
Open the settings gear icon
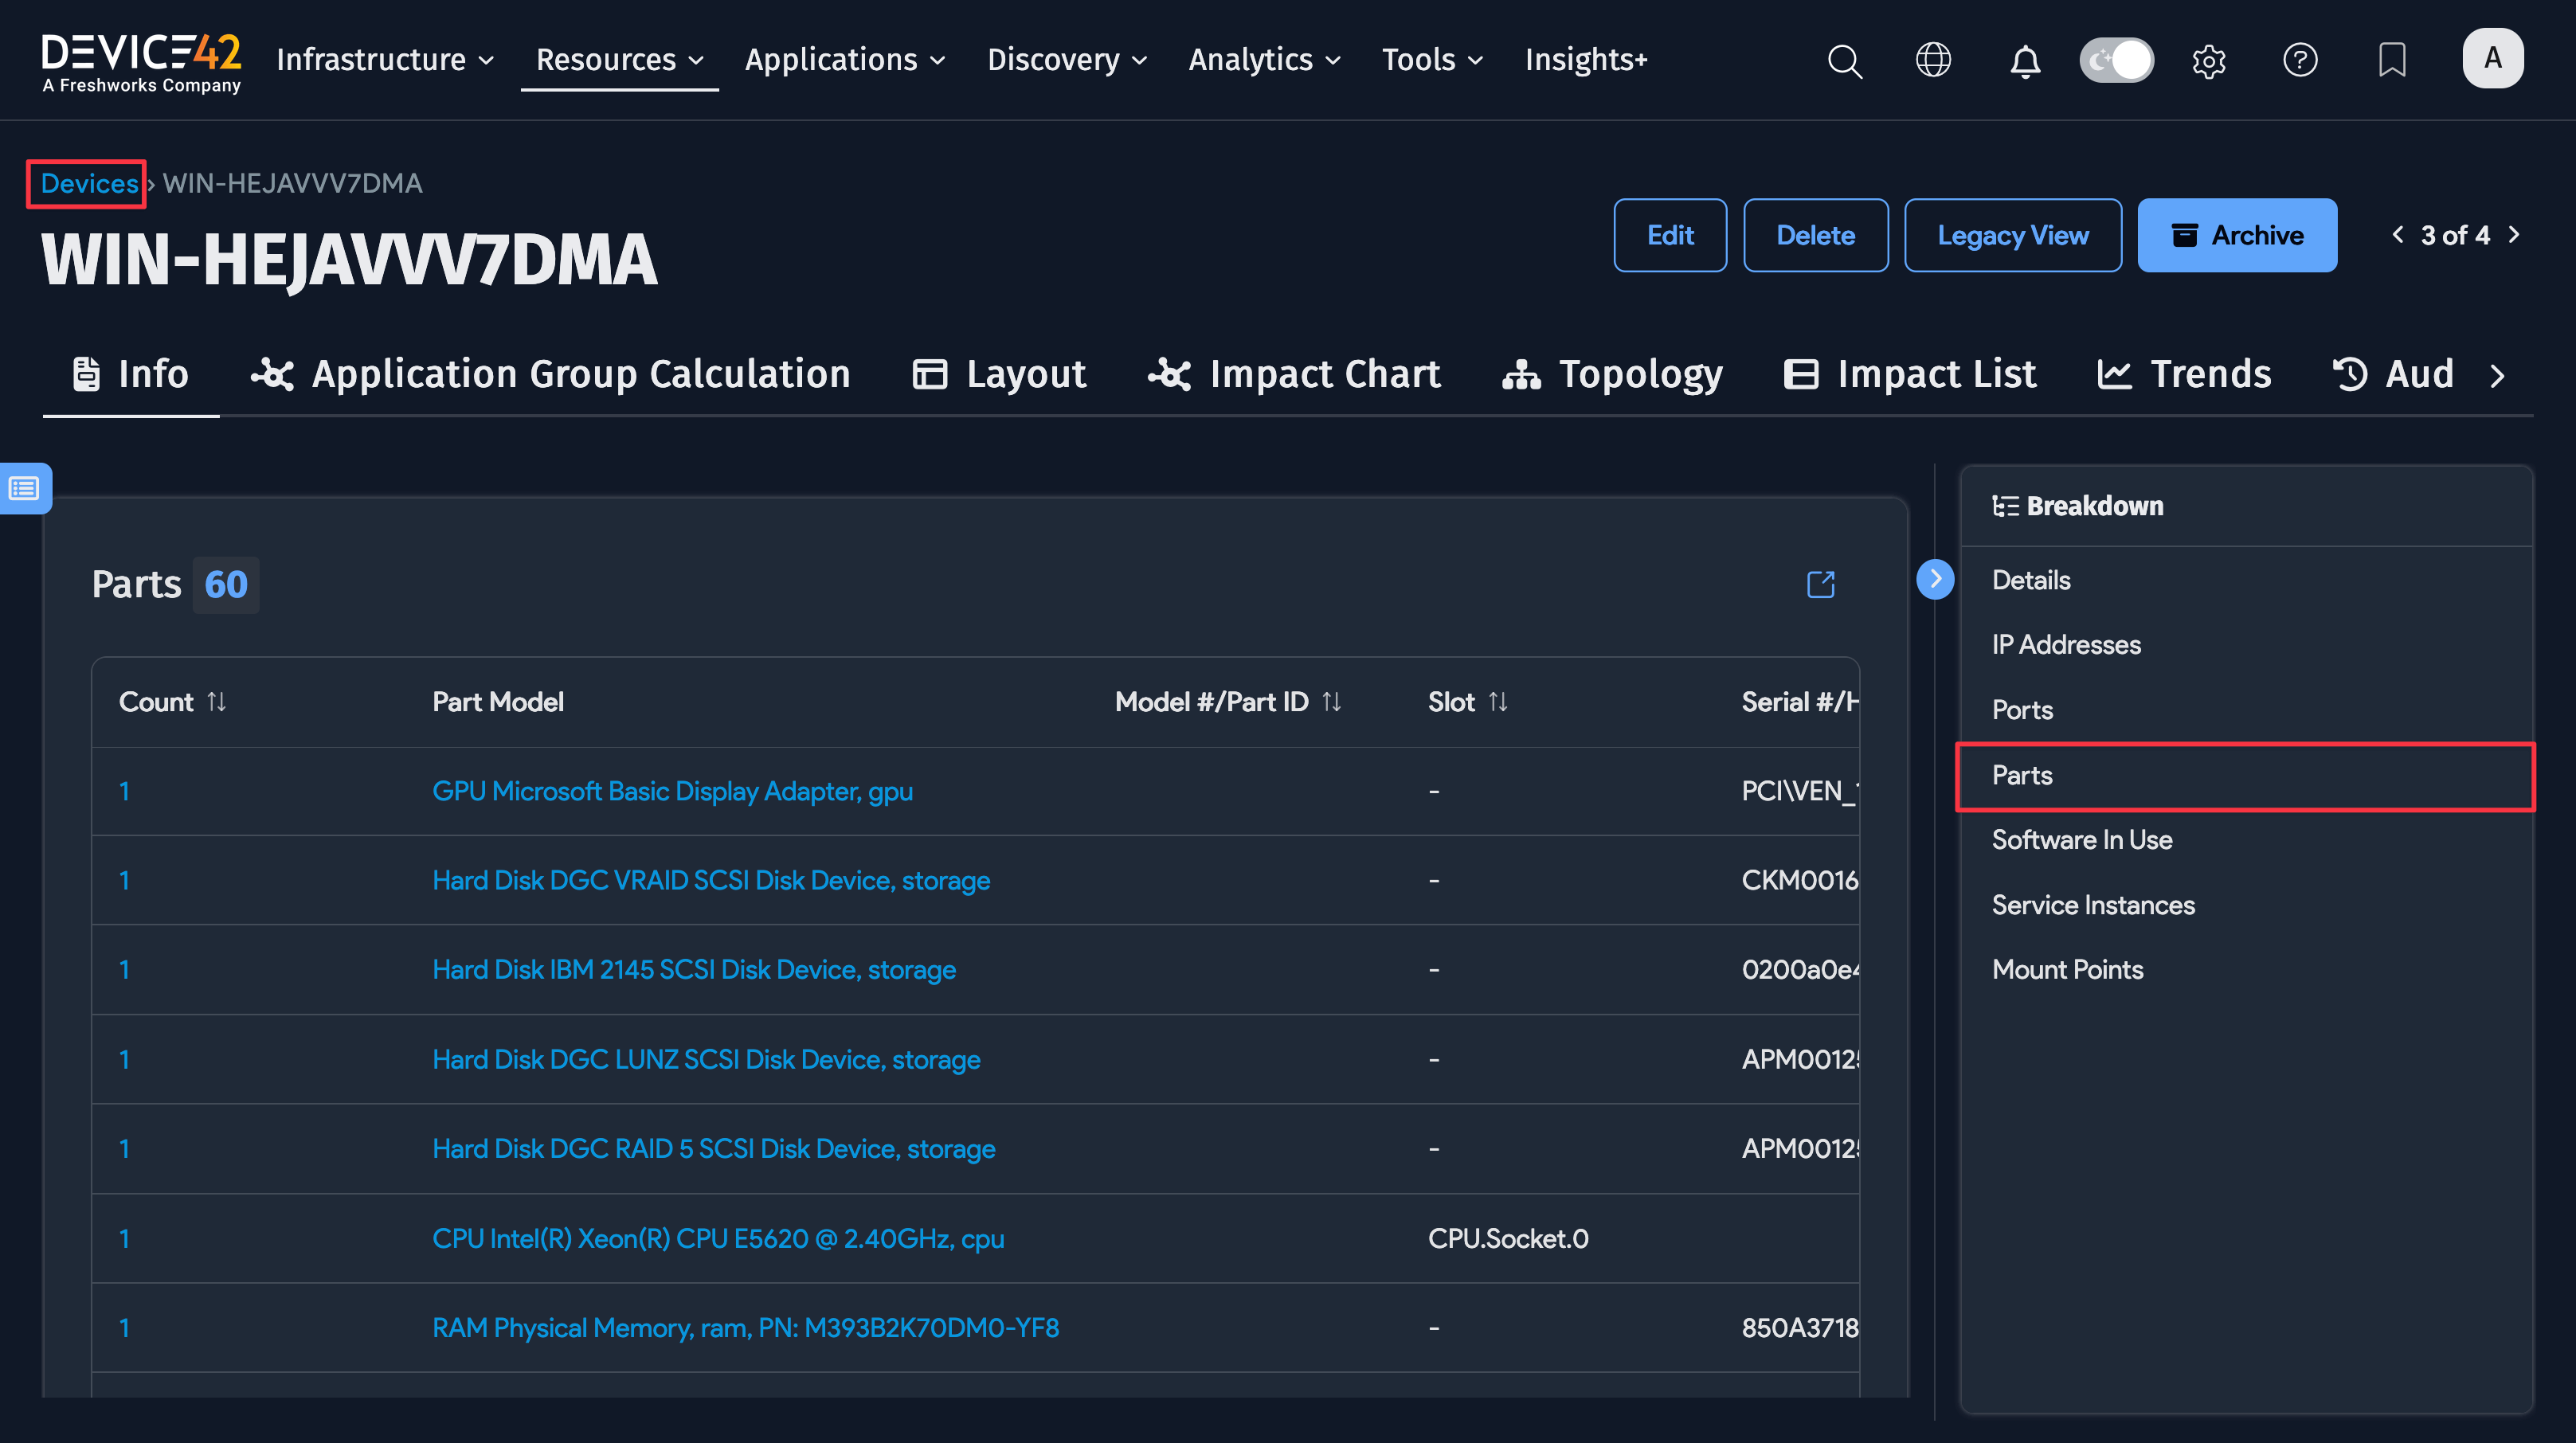click(2208, 60)
